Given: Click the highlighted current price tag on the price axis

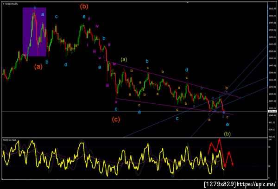Looking at the screenshot, I should [x=272, y=111].
